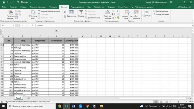The image size is (194, 109).
Task: Click header cell Город
Action: (22, 41)
